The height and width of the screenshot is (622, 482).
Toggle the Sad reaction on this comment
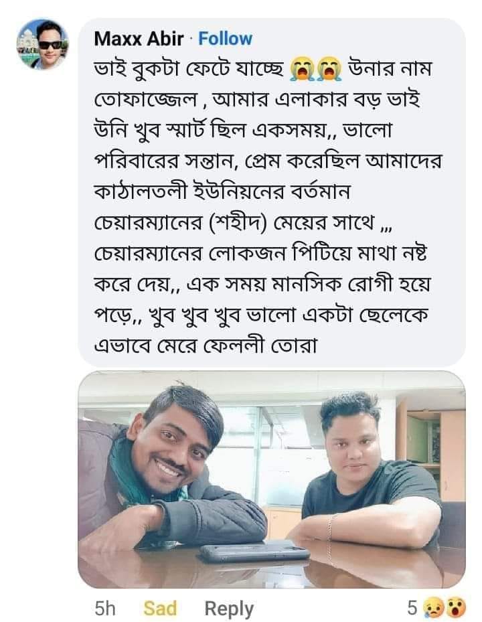160,608
